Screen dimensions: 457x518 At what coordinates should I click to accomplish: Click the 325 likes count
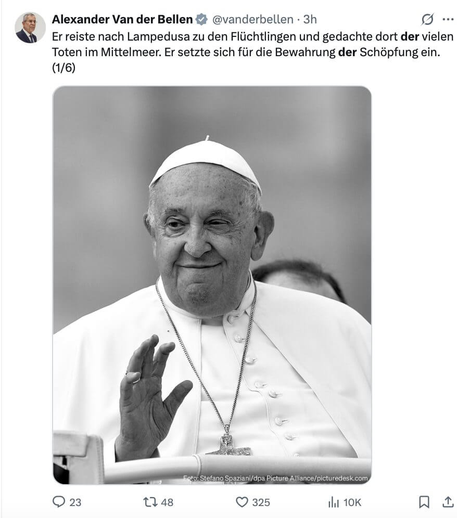point(261,502)
